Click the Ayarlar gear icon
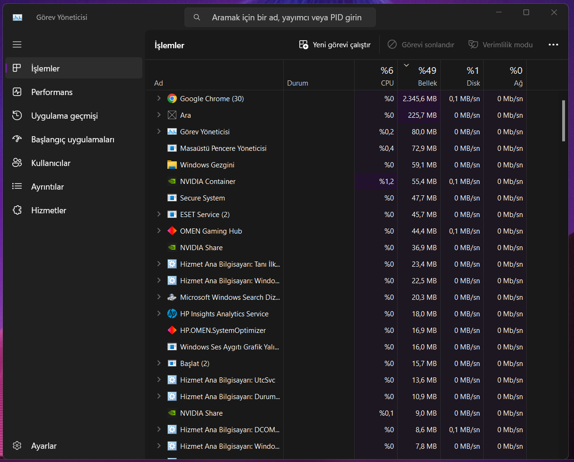 [17, 446]
